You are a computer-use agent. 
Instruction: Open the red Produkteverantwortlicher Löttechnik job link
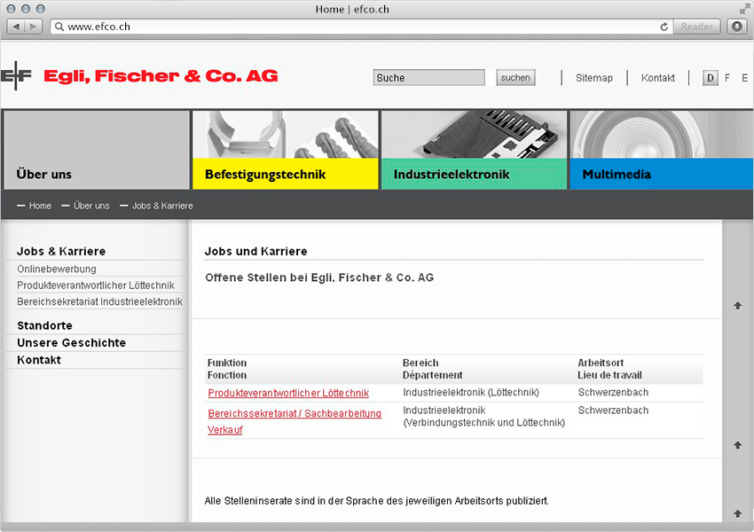pyautogui.click(x=288, y=393)
